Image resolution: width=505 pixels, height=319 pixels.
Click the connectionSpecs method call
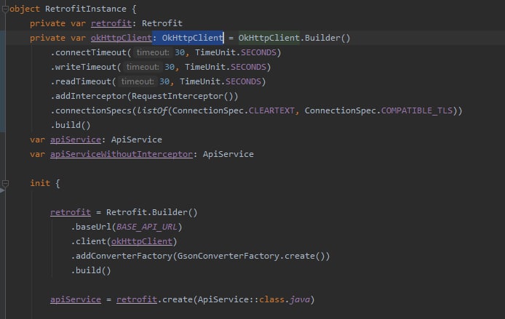point(93,110)
